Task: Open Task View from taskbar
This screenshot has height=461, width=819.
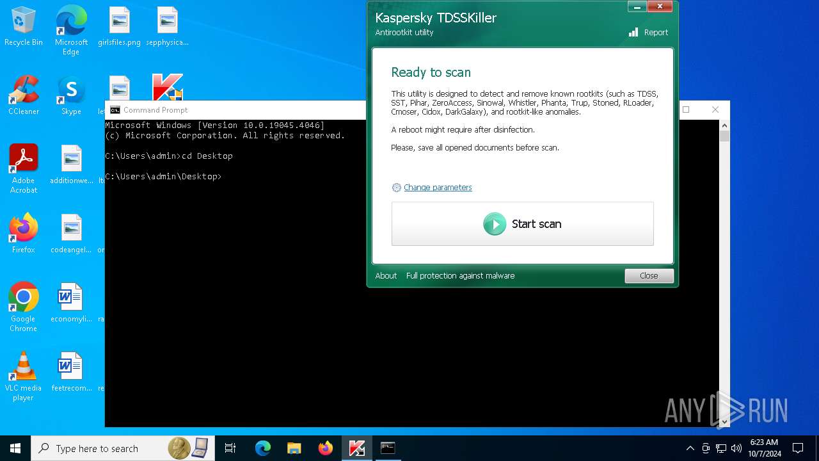Action: (x=230, y=448)
